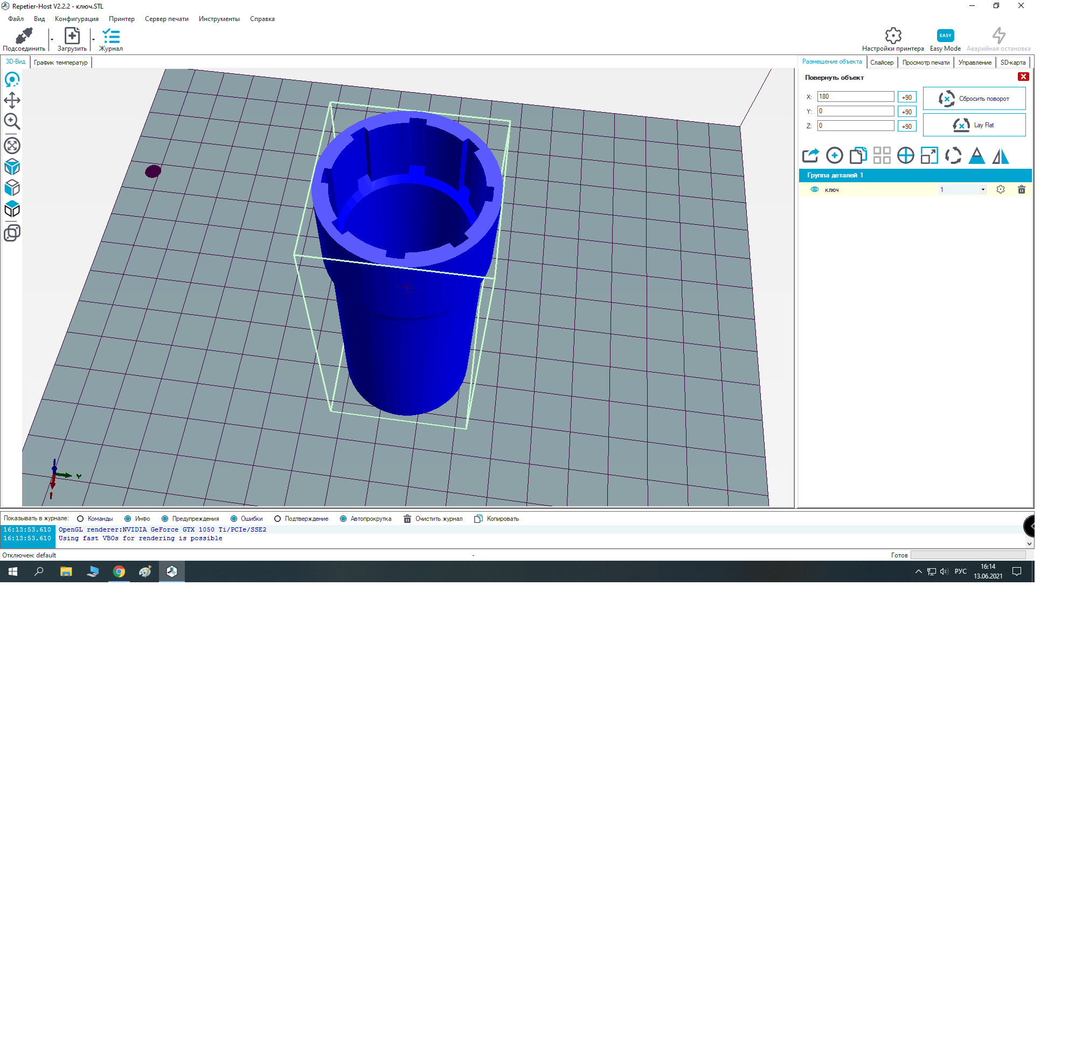Enable the Команды log filter
The width and height of the screenshot is (1082, 1061).
pos(80,519)
